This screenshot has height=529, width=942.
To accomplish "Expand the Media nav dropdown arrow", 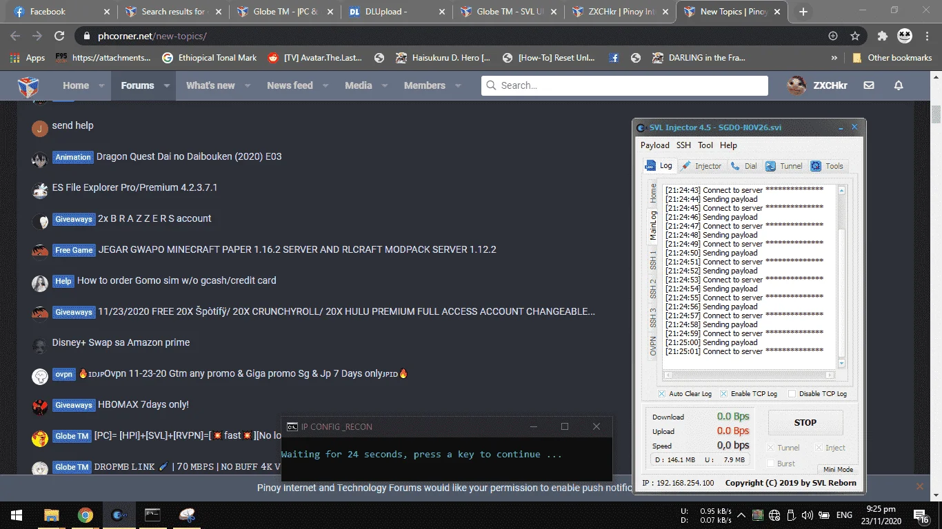I will click(x=385, y=86).
